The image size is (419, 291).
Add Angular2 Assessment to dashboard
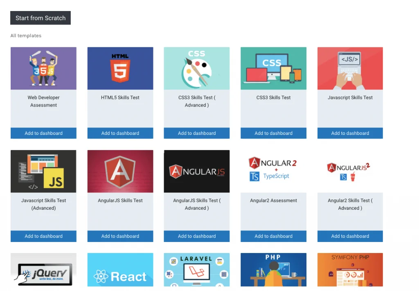(x=273, y=236)
